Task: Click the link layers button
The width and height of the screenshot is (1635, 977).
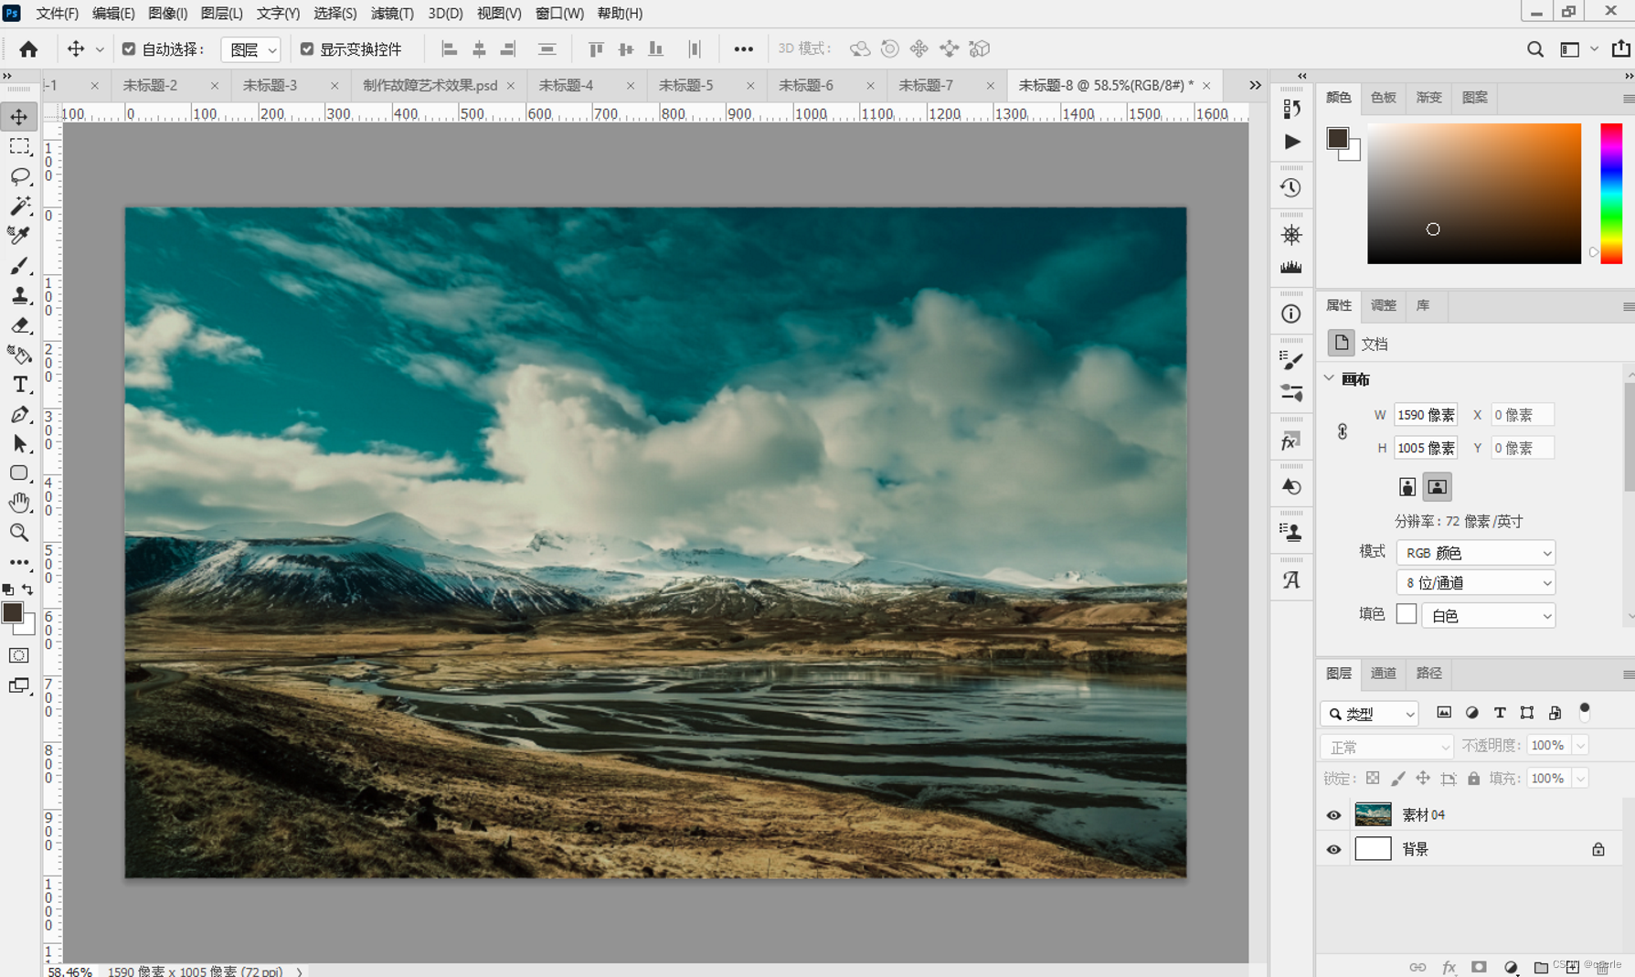Action: pos(1417,967)
